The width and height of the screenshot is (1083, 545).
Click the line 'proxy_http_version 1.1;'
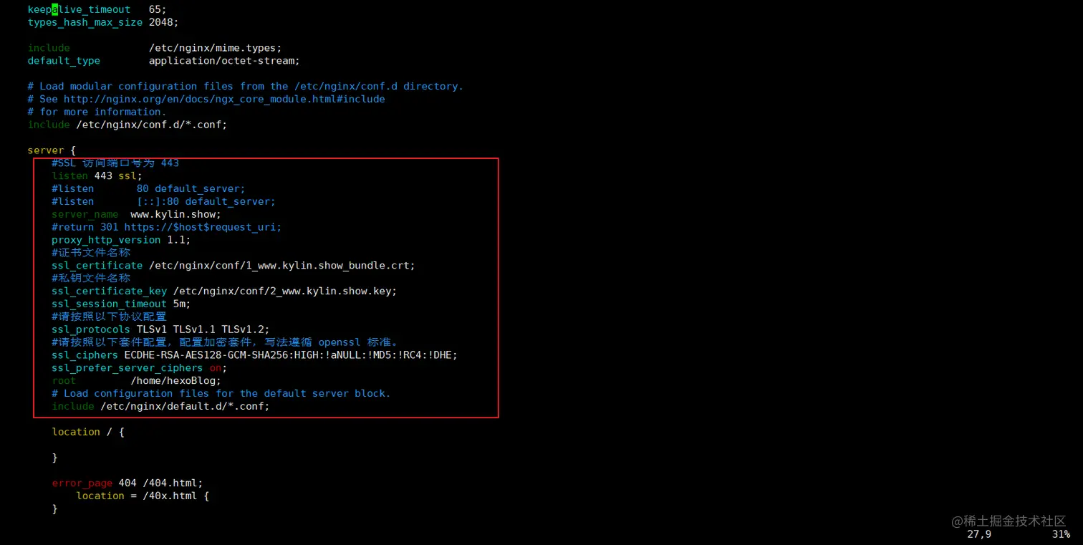click(x=121, y=240)
